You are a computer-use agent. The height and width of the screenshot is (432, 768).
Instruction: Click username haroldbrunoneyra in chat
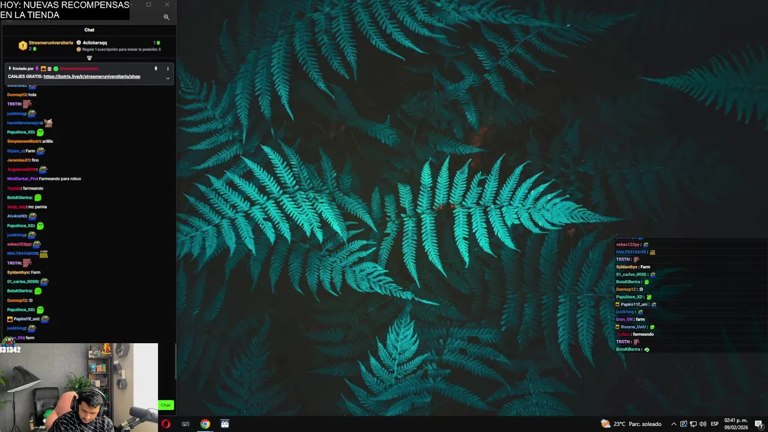coord(24,123)
